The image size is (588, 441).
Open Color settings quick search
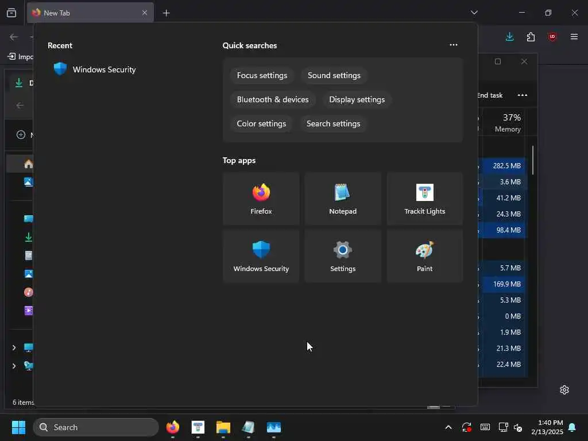tap(261, 123)
